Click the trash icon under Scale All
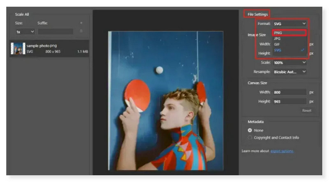 tap(81, 31)
